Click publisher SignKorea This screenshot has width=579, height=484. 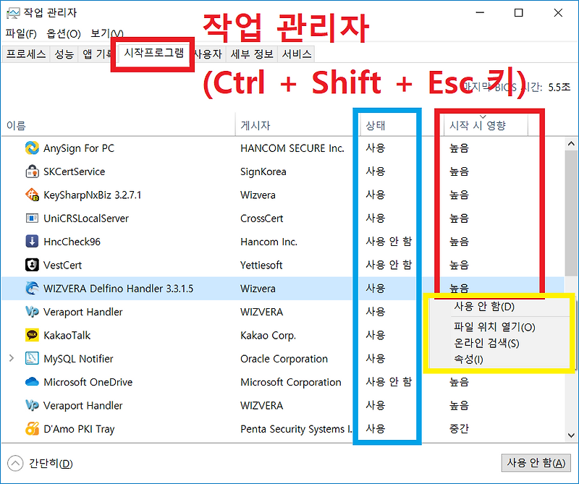[263, 171]
